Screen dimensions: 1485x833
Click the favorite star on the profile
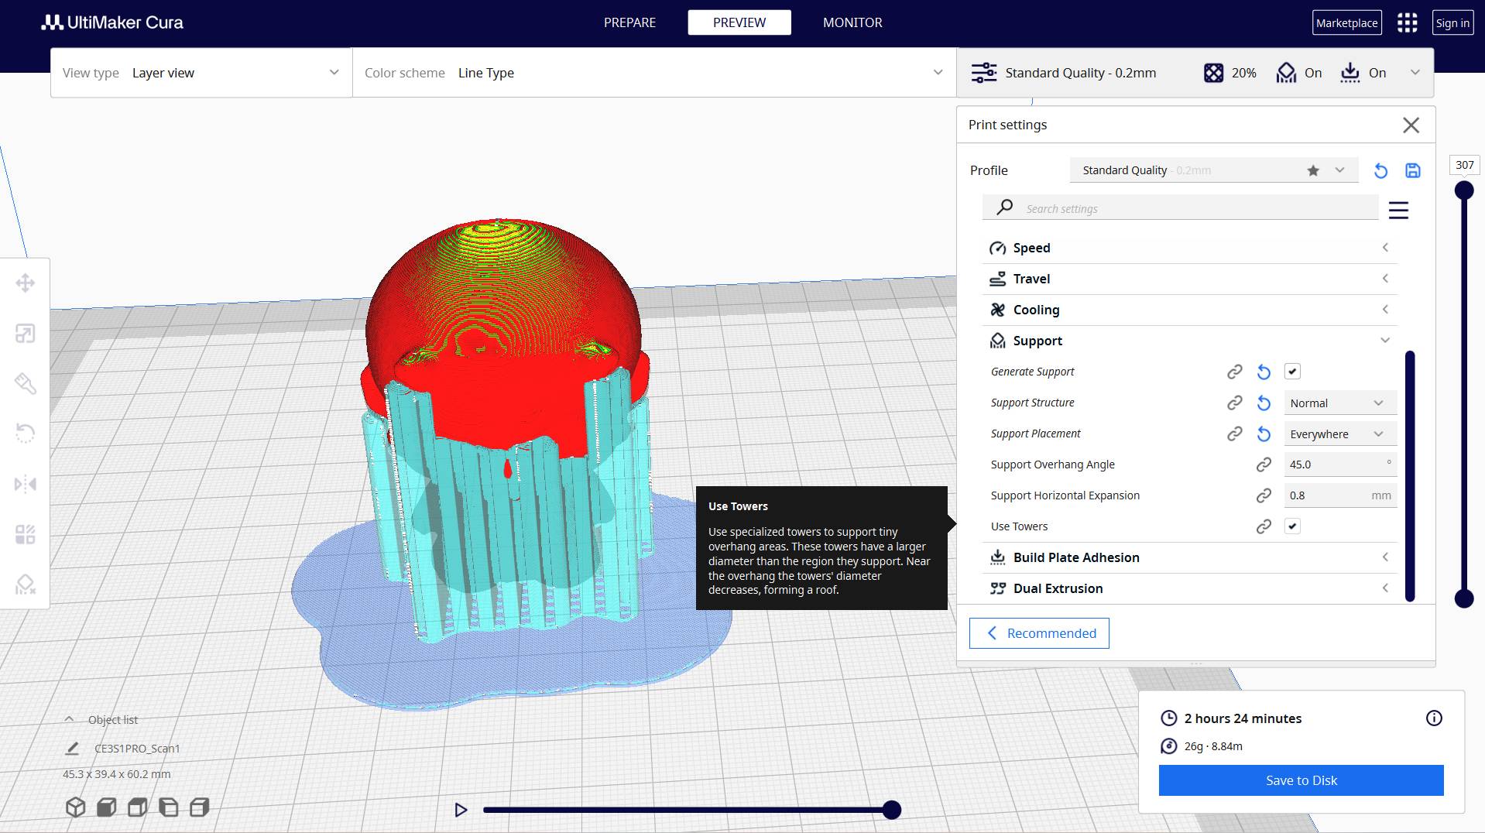point(1313,170)
